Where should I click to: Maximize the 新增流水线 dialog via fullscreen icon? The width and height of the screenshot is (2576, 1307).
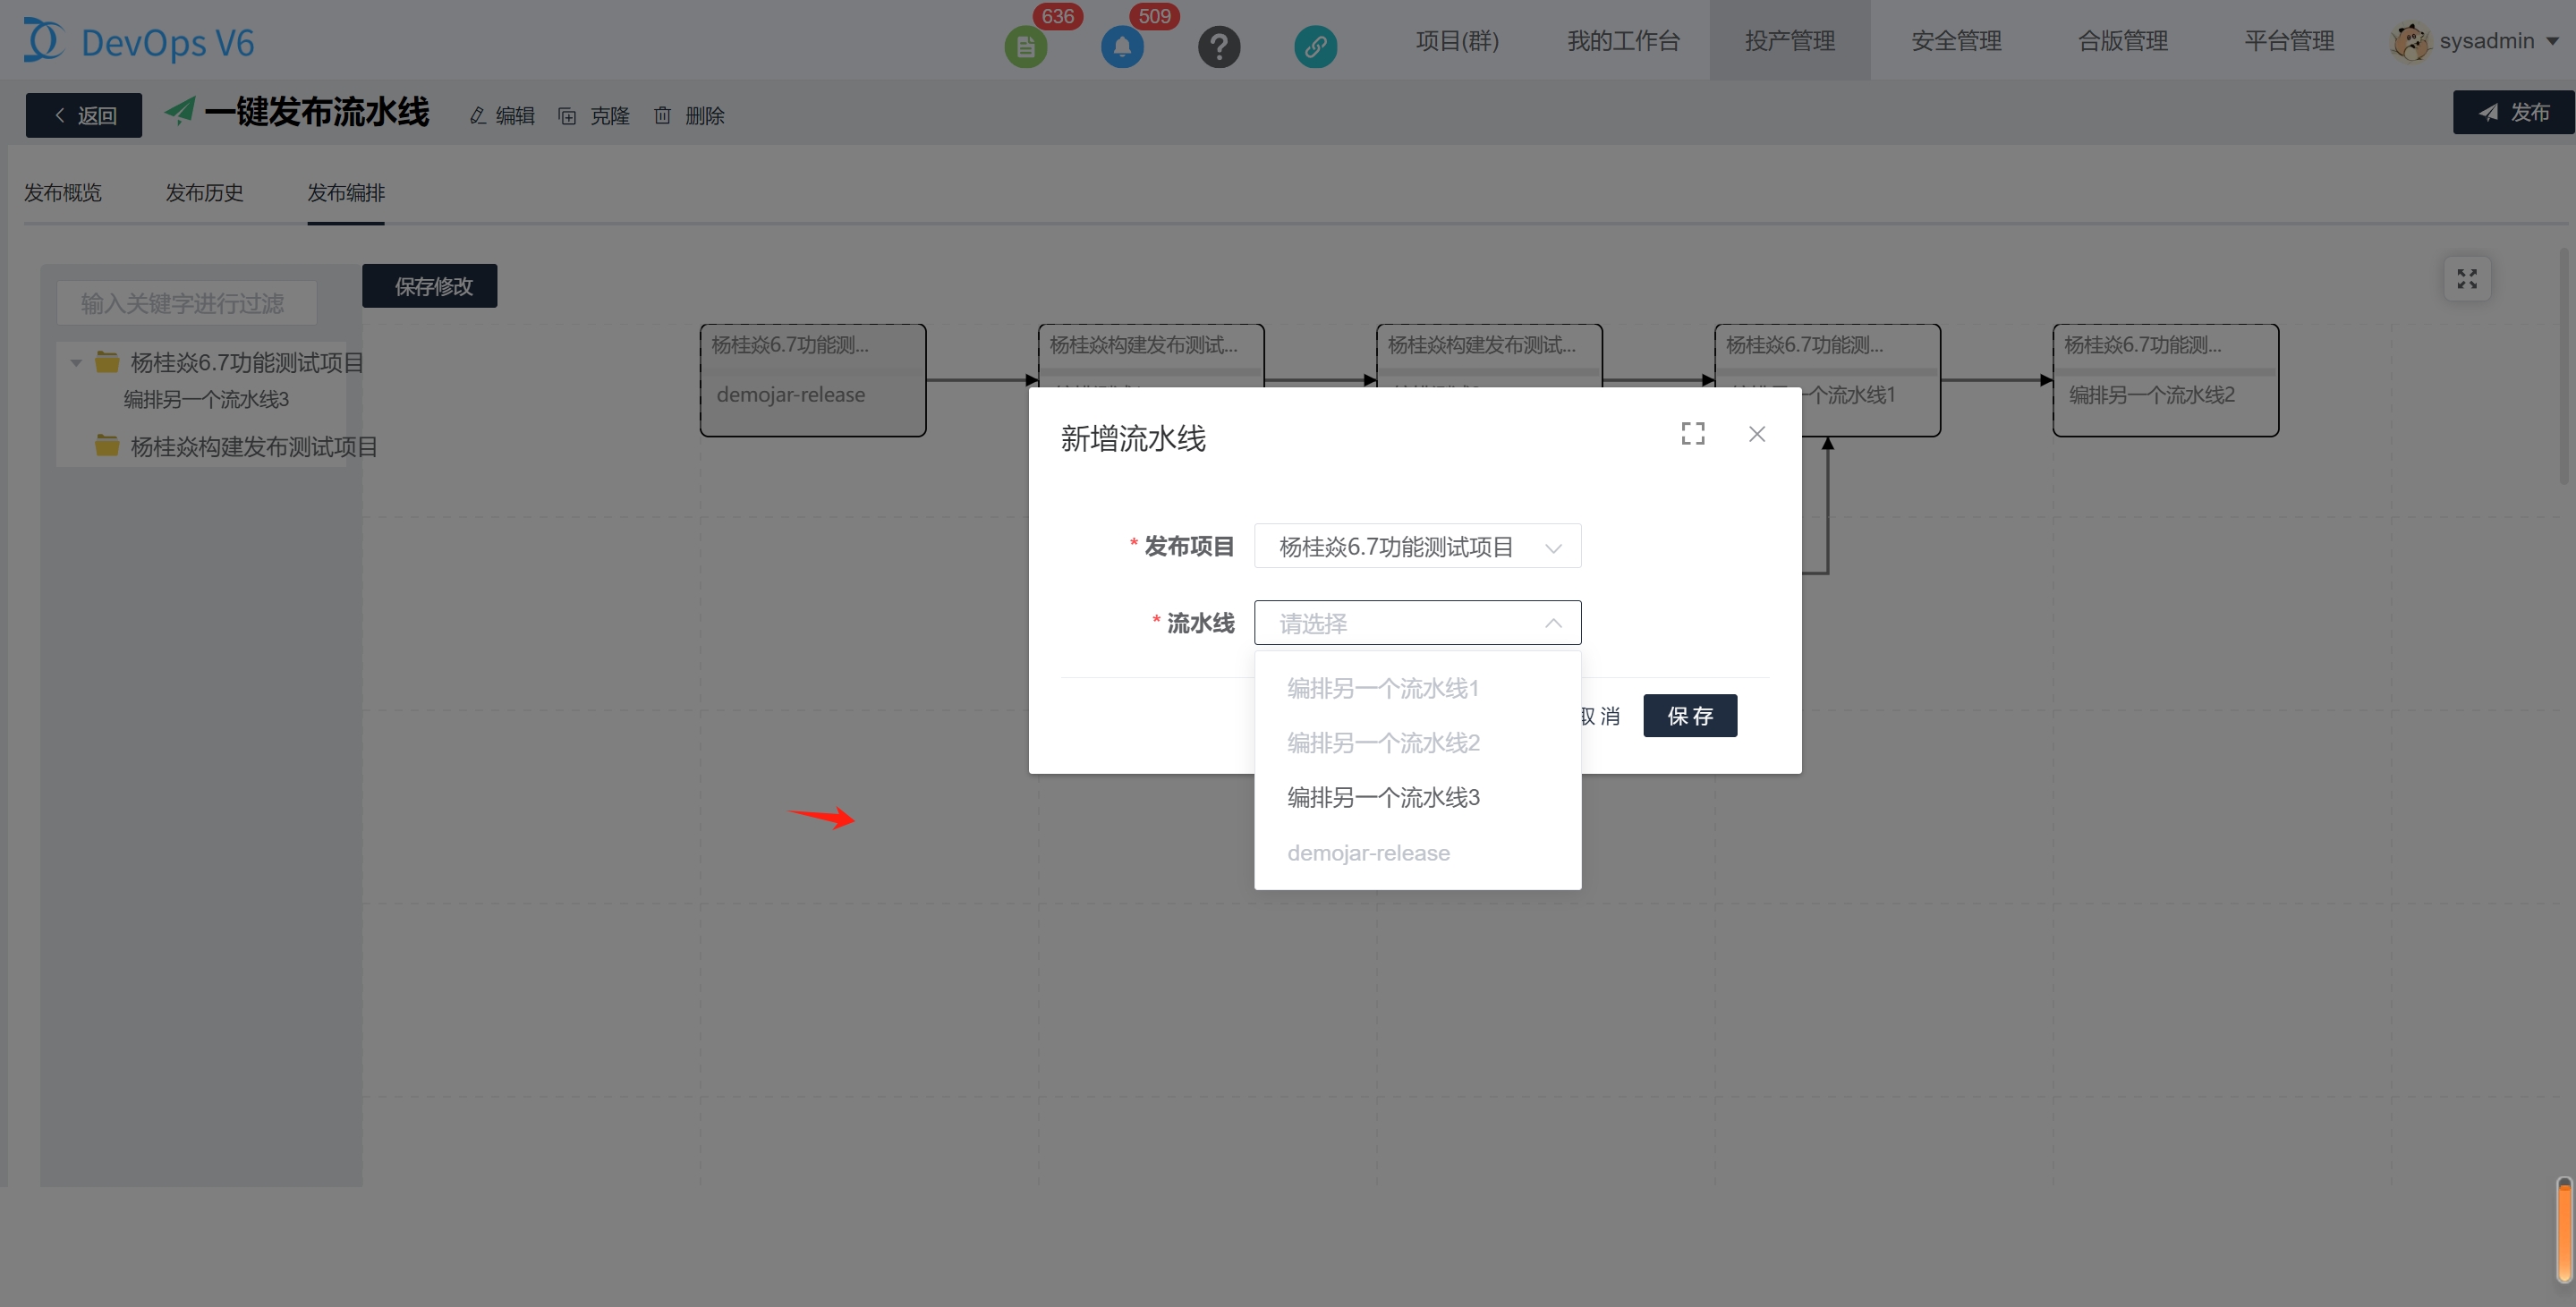[x=1692, y=433]
